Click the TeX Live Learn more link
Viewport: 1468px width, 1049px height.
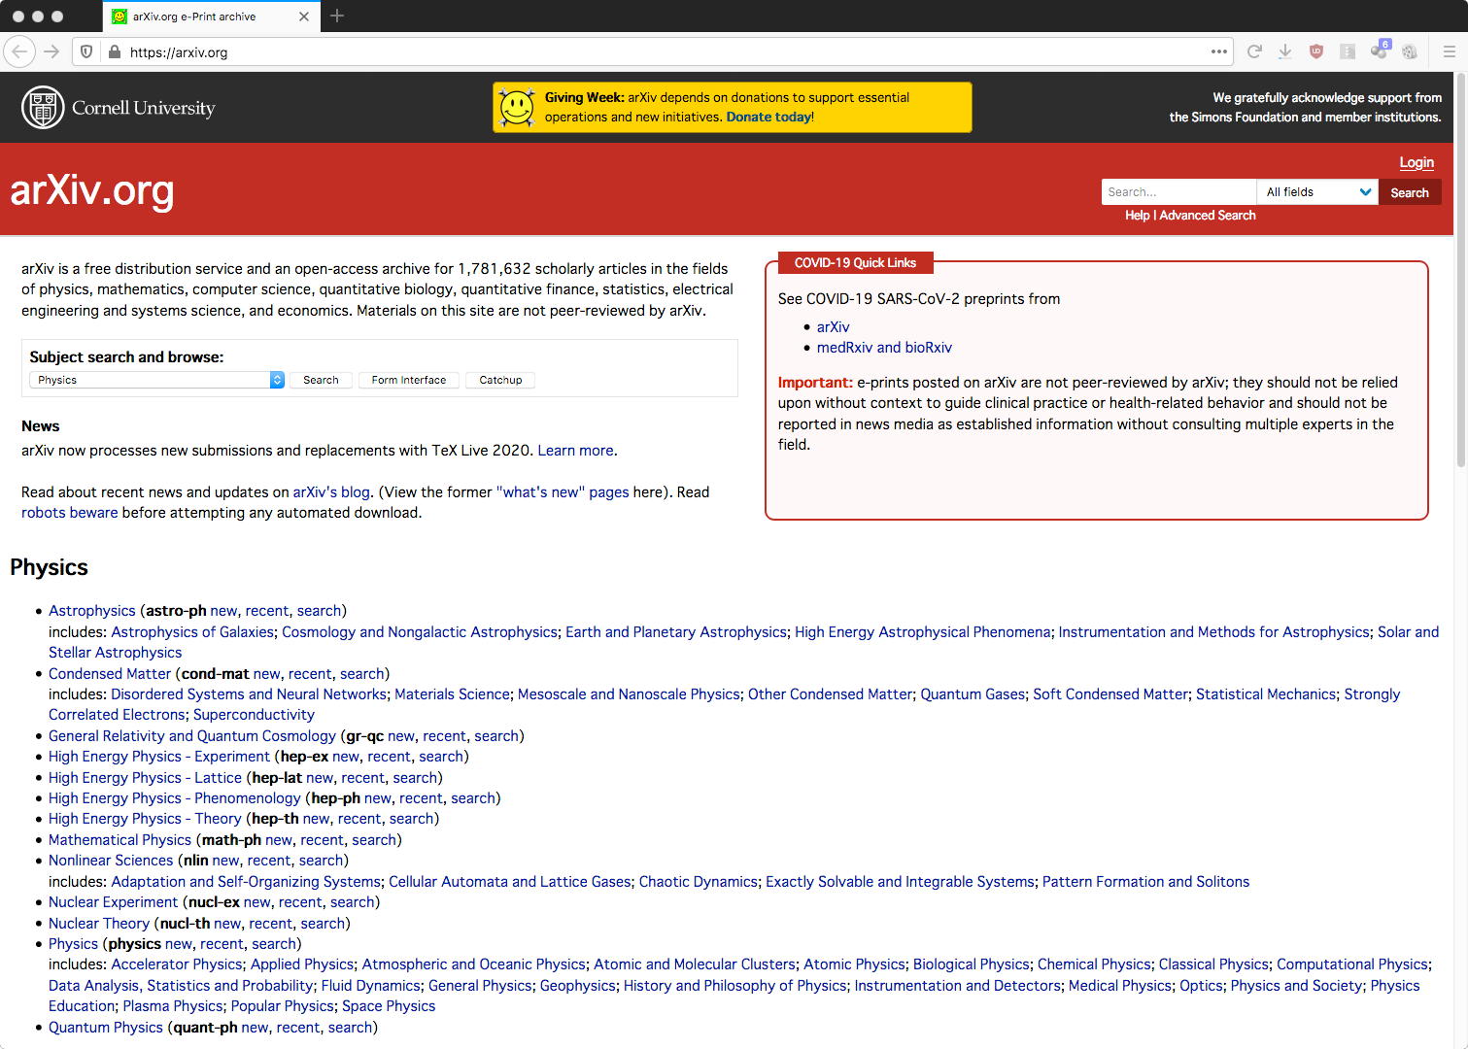575,451
